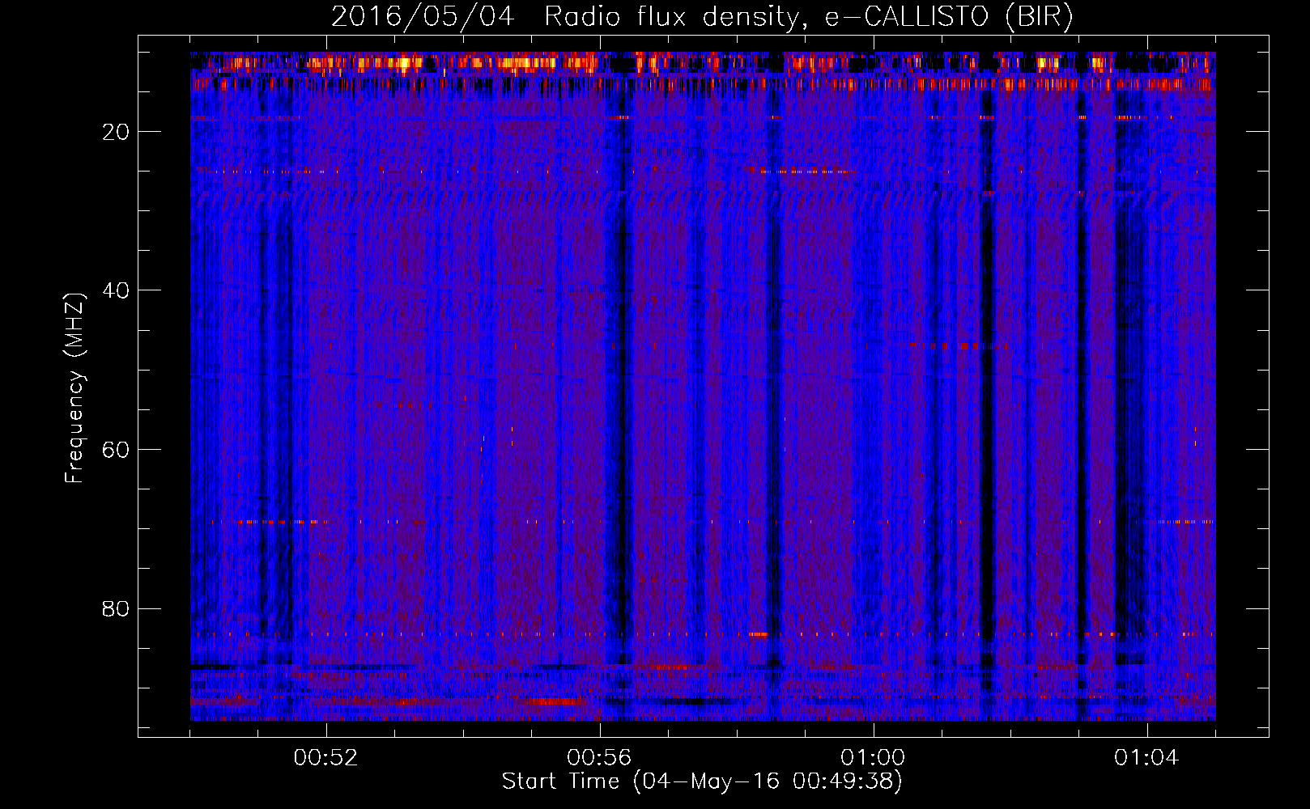
Task: Select the '60' frequency tick label
Action: [x=117, y=450]
